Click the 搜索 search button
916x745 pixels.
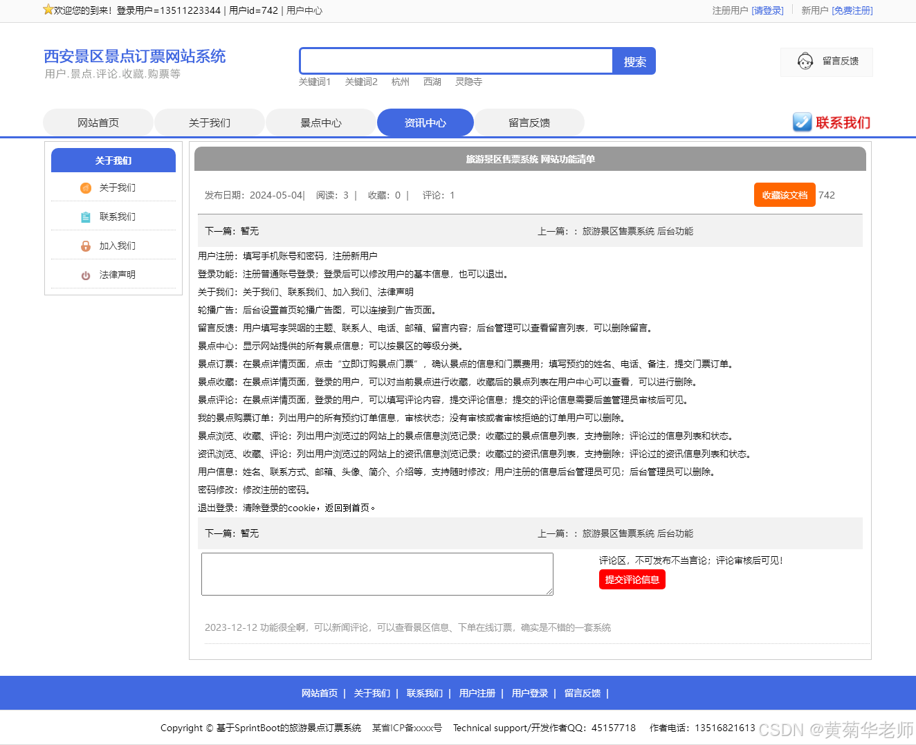pos(633,62)
